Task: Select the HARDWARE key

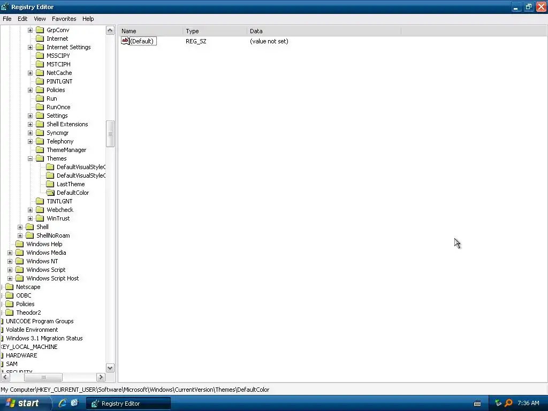Action: pos(21,355)
